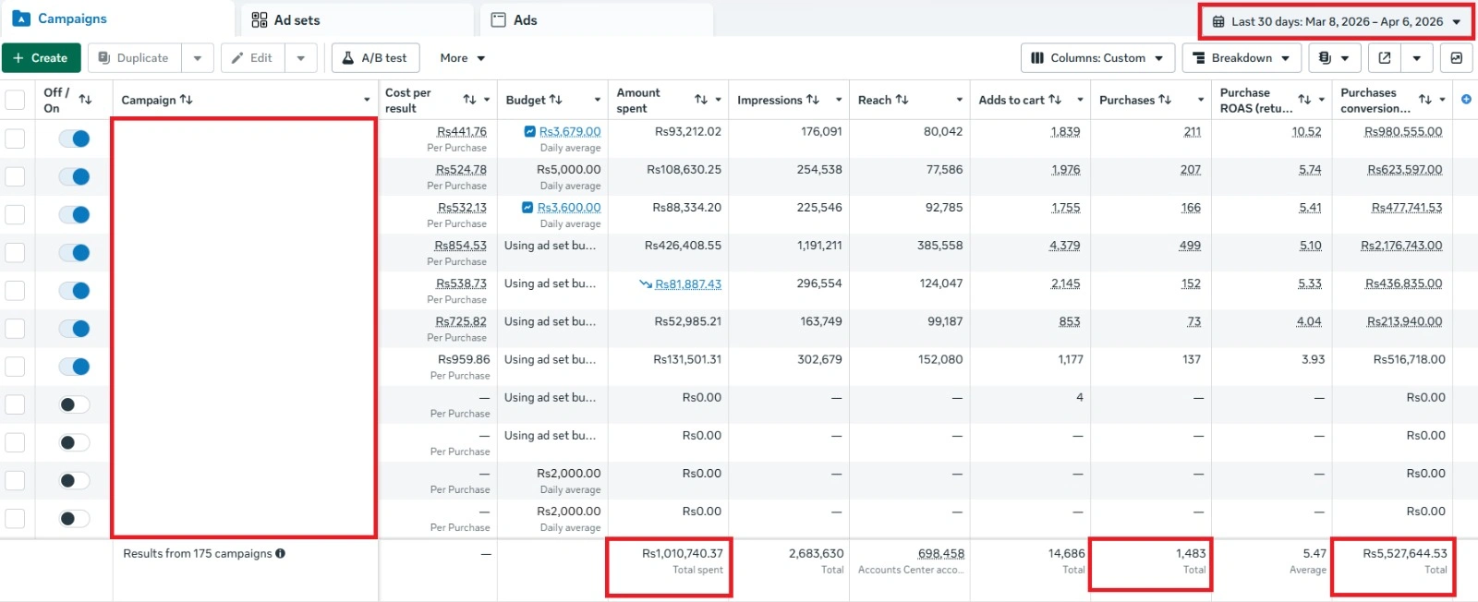1478x602 pixels.
Task: Open the Breakdown dropdown
Action: (1241, 58)
